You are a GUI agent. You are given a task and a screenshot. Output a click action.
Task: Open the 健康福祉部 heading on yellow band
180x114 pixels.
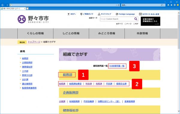(71, 110)
